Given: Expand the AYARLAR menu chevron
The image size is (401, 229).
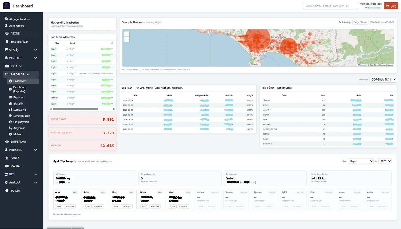Looking at the screenshot, I should pos(36,182).
